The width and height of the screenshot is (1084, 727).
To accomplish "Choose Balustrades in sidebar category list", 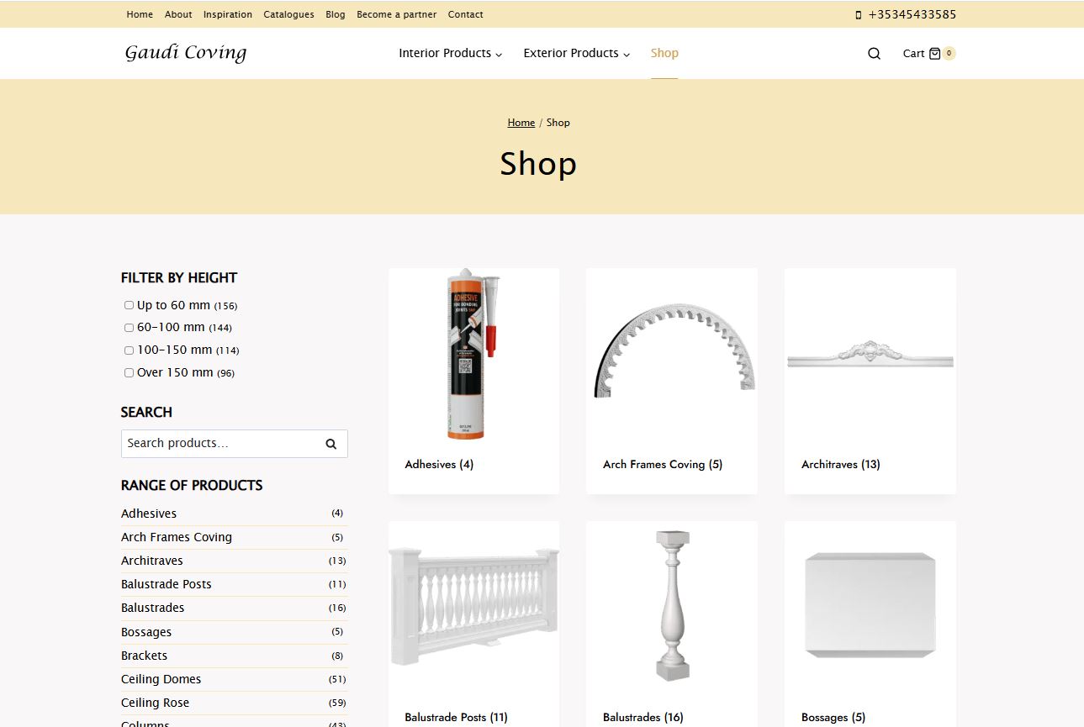I will (153, 608).
